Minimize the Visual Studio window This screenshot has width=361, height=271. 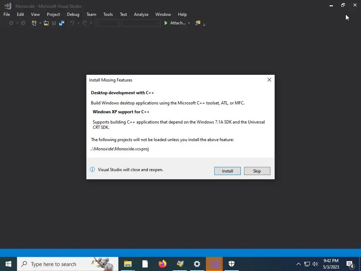(x=331, y=5)
